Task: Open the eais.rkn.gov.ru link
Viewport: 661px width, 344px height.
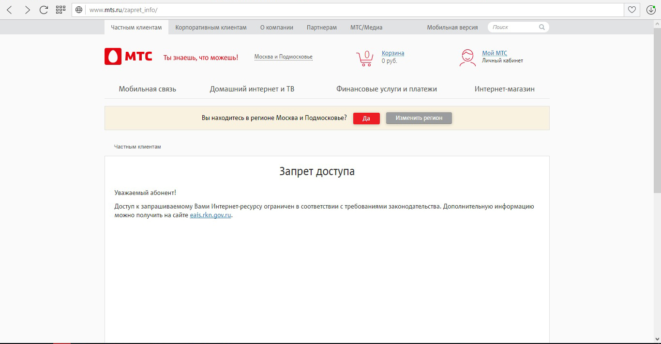Action: tap(211, 215)
